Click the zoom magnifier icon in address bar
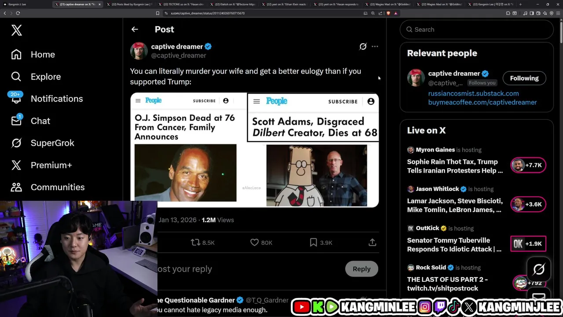Viewport: 563px width, 317px height. (x=373, y=13)
